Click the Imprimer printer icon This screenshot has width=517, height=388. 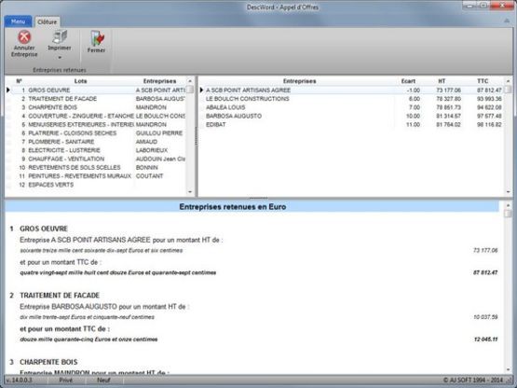pos(60,36)
